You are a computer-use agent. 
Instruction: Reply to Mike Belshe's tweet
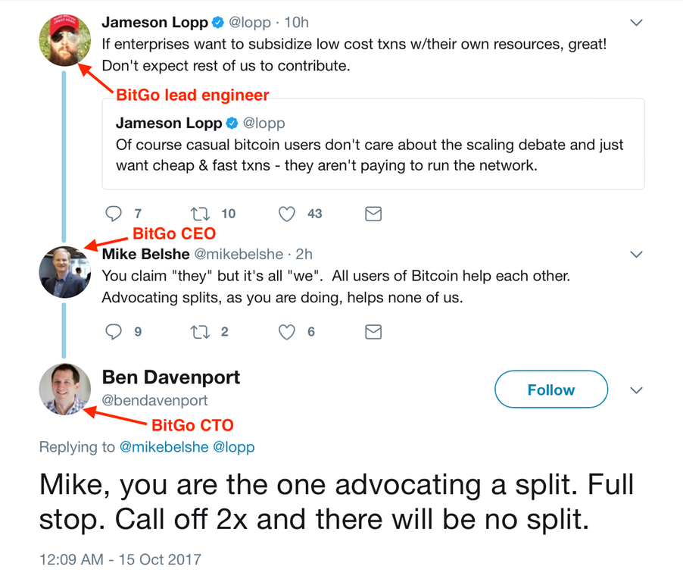click(x=114, y=332)
